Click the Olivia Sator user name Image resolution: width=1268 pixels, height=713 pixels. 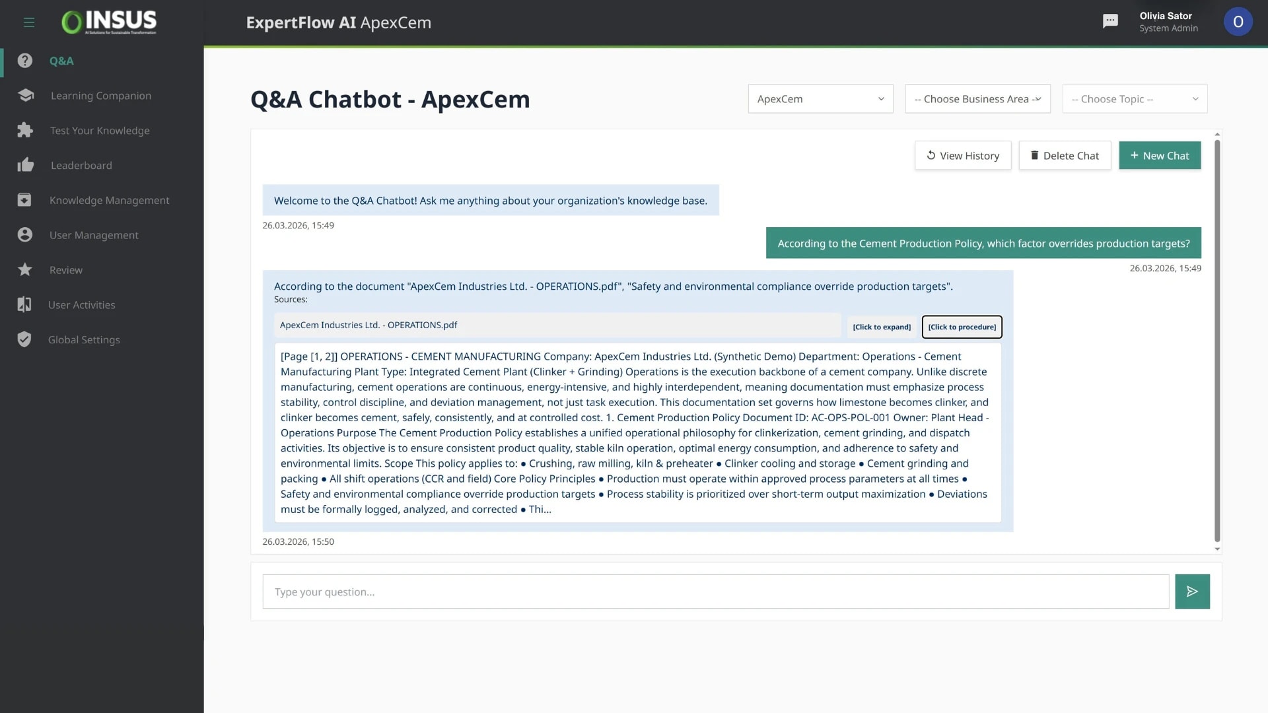pyautogui.click(x=1166, y=16)
